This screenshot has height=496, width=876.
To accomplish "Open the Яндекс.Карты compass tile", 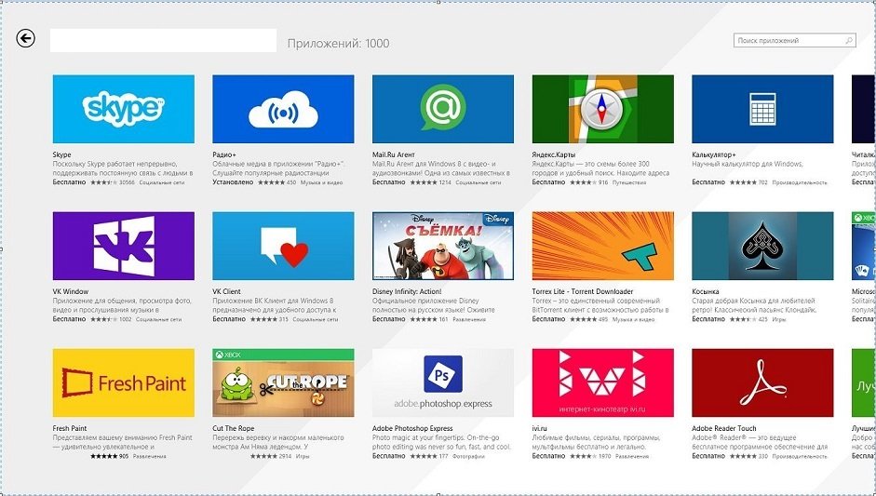I will 602,109.
